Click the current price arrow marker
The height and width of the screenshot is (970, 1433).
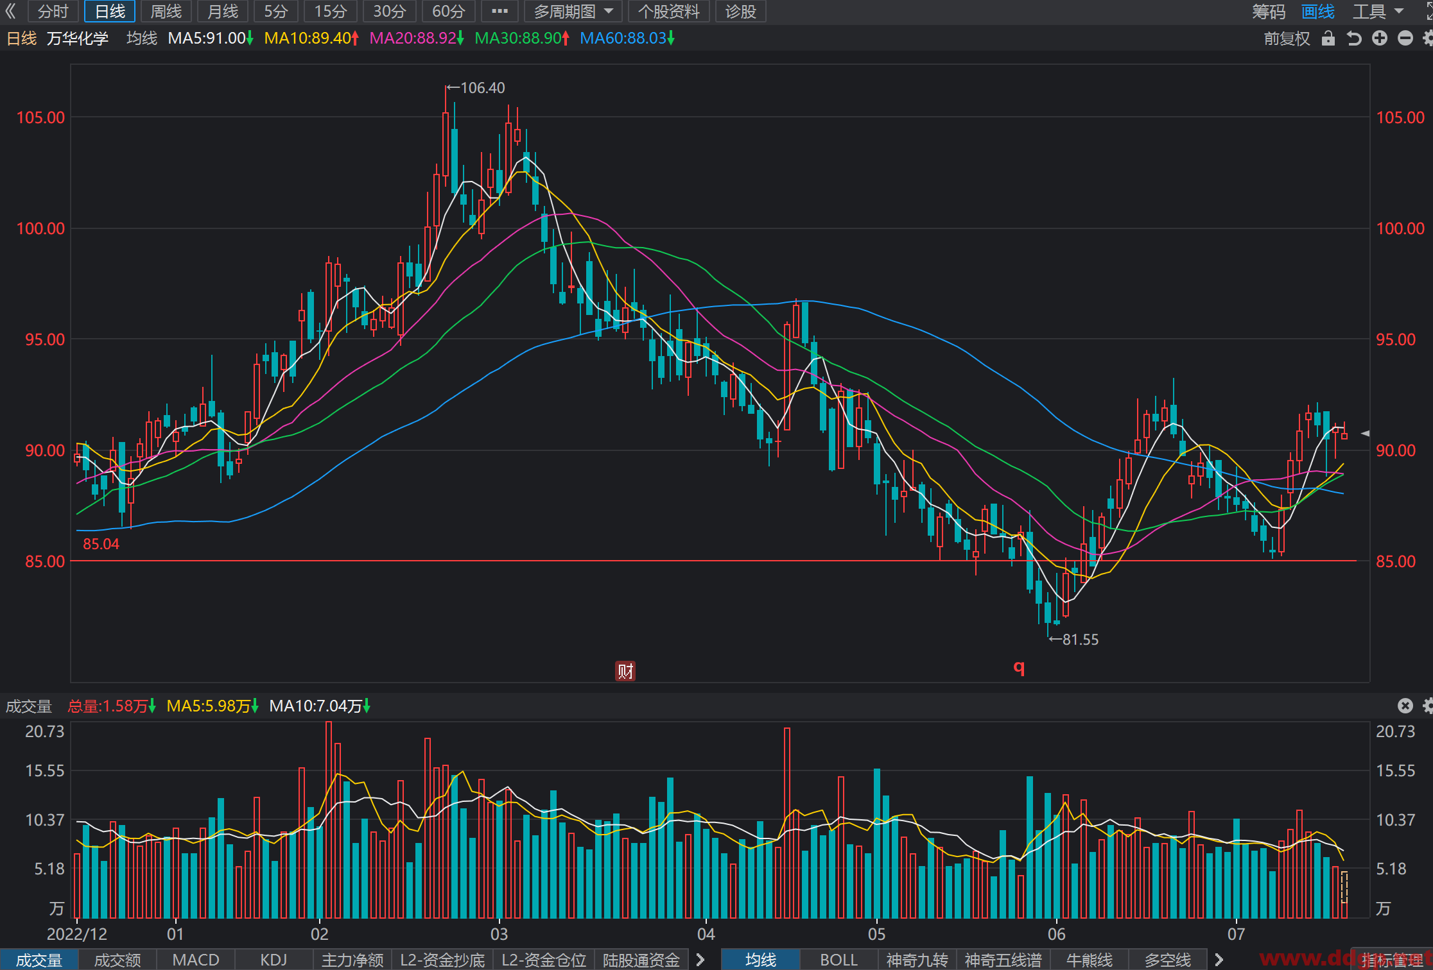point(1365,434)
